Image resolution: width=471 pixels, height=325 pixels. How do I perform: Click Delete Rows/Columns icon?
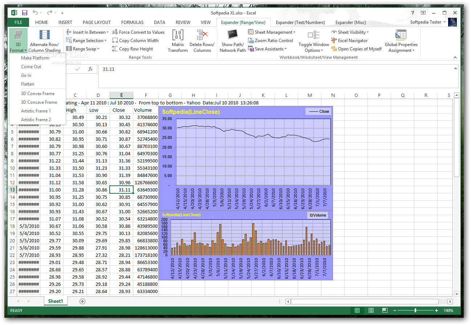pyautogui.click(x=202, y=41)
